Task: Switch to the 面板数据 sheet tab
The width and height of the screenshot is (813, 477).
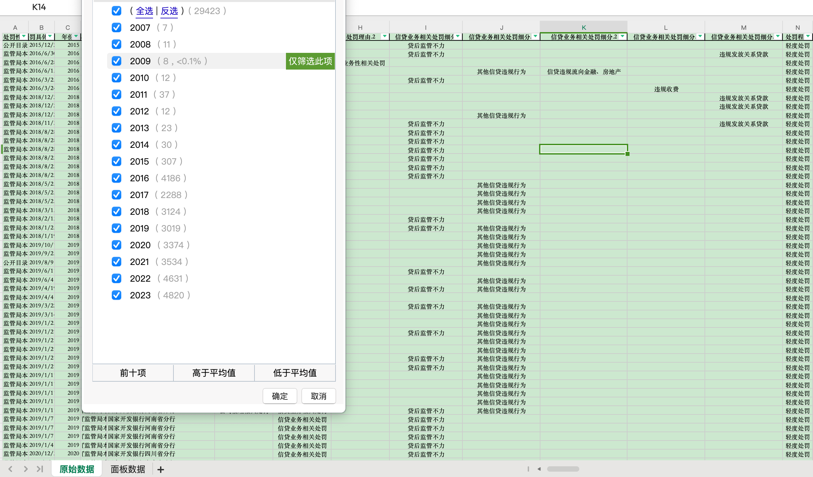Action: pos(128,469)
